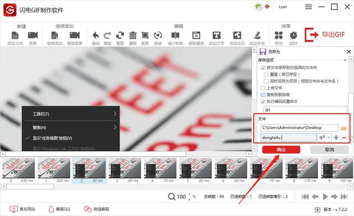354x216 pixels.
Task: Enable the 覆盖（若已存在）checkbox
Action: coord(266,75)
